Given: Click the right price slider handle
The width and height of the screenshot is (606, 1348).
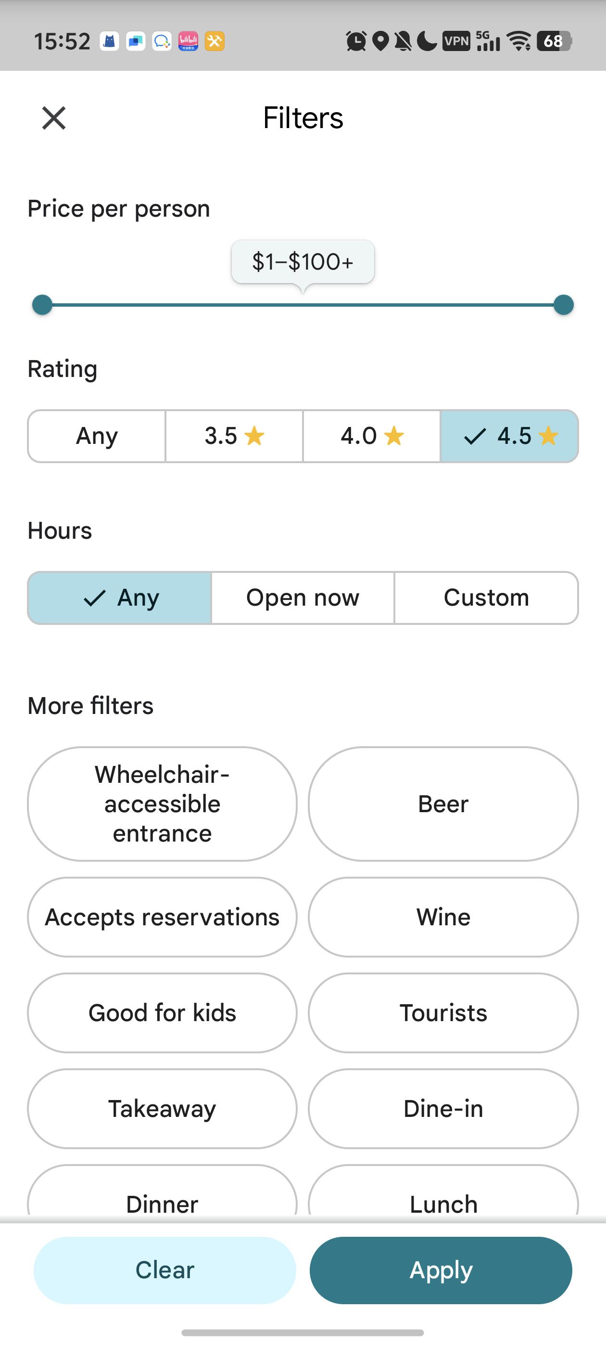Looking at the screenshot, I should 563,305.
